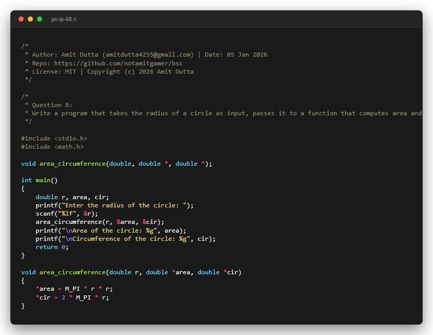Click the function definition with 'double r' parameter
This screenshot has width=433, height=335.
pyautogui.click(x=131, y=272)
